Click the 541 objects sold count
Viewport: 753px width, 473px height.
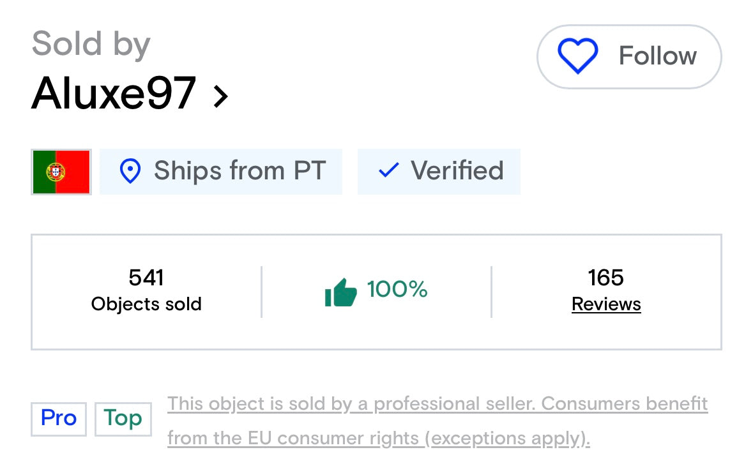click(146, 278)
